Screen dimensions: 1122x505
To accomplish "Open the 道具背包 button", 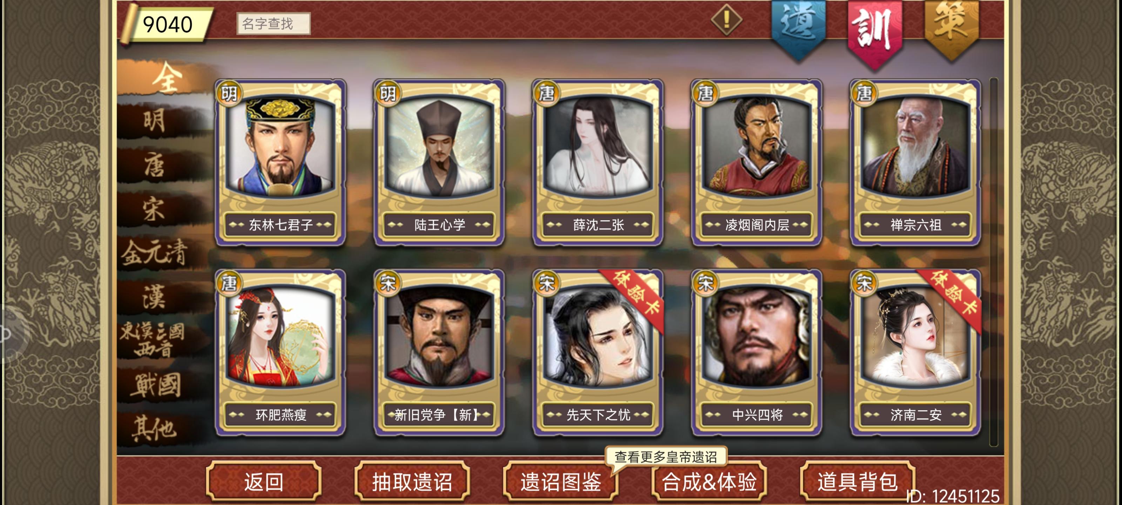I will click(x=857, y=482).
